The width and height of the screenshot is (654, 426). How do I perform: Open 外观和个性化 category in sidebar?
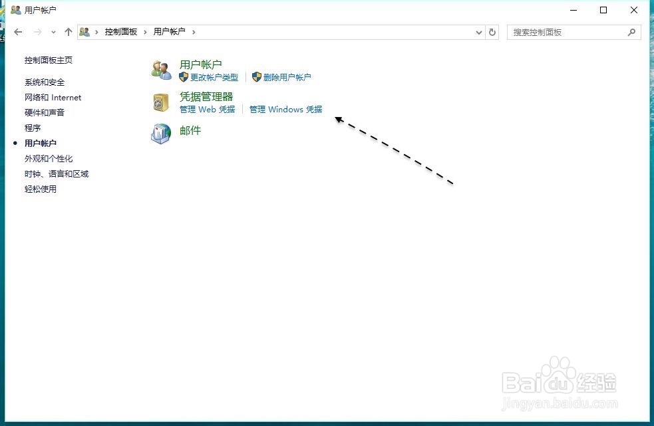point(49,158)
